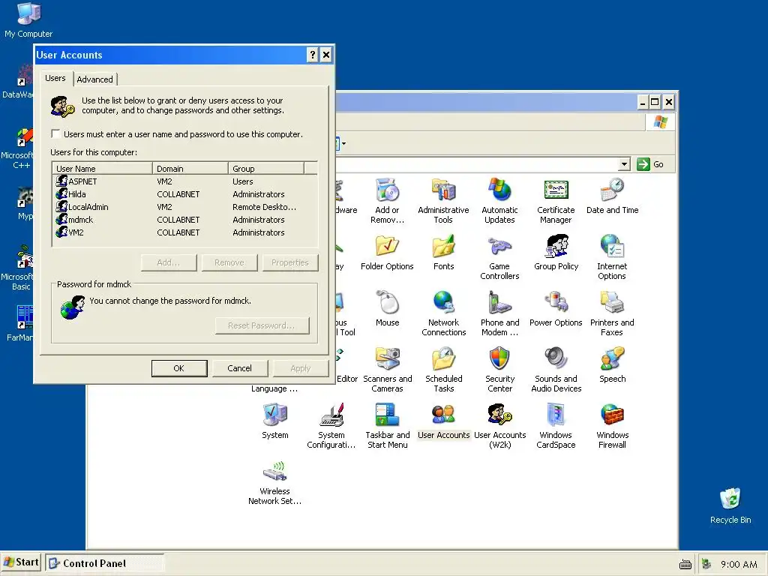Open Phone and Modem options icon
This screenshot has height=576, width=768.
[x=499, y=303]
